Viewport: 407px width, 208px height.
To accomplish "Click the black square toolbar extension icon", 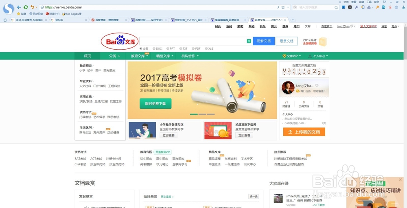I will (x=350, y=7).
